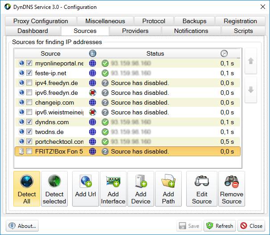Image resolution: width=270 pixels, height=235 pixels.
Task: Move selected source up with arrow
Action: [x=251, y=61]
